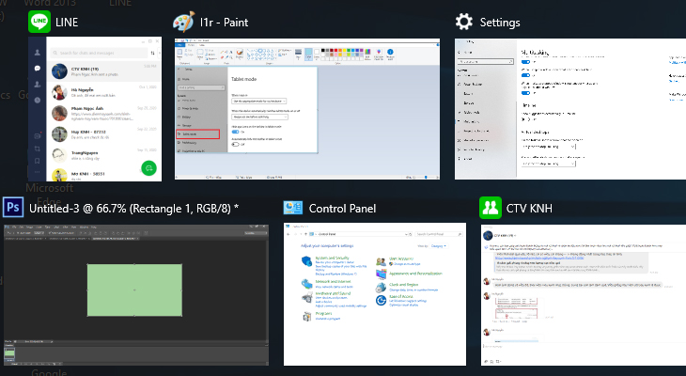Toggle the Off switch in Paint canvas
The height and width of the screenshot is (376, 686).
235,144
